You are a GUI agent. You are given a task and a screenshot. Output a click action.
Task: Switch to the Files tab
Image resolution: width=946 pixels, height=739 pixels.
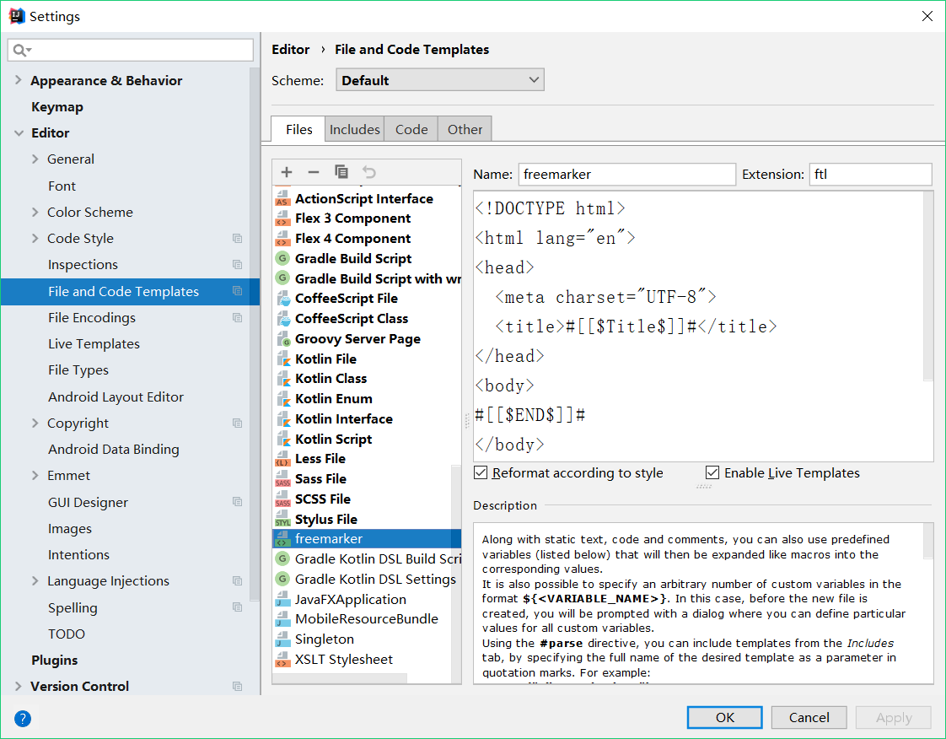298,129
